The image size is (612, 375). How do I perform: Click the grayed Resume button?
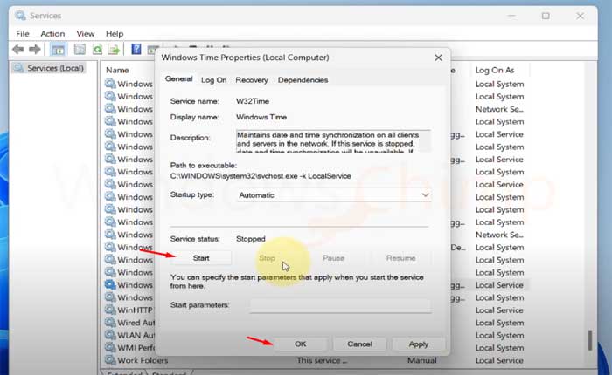coord(400,258)
